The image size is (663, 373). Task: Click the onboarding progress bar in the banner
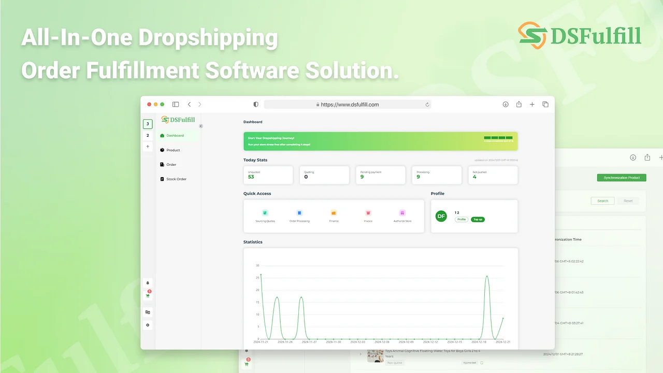[x=498, y=138]
